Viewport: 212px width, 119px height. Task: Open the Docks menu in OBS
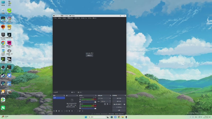(x=70, y=18)
